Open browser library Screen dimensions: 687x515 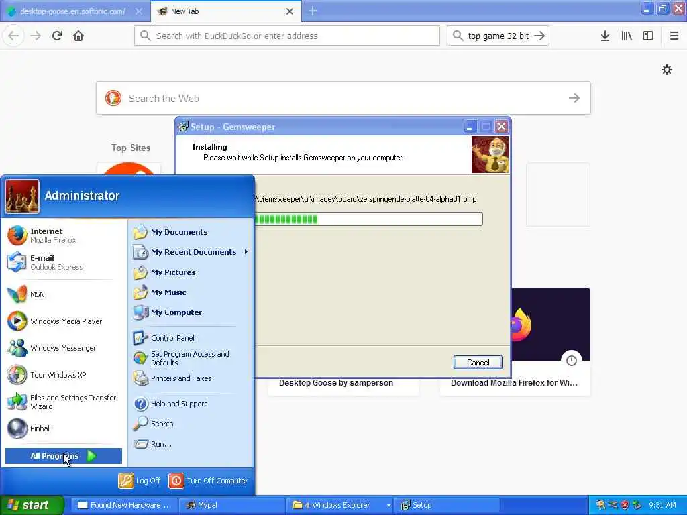(627, 36)
